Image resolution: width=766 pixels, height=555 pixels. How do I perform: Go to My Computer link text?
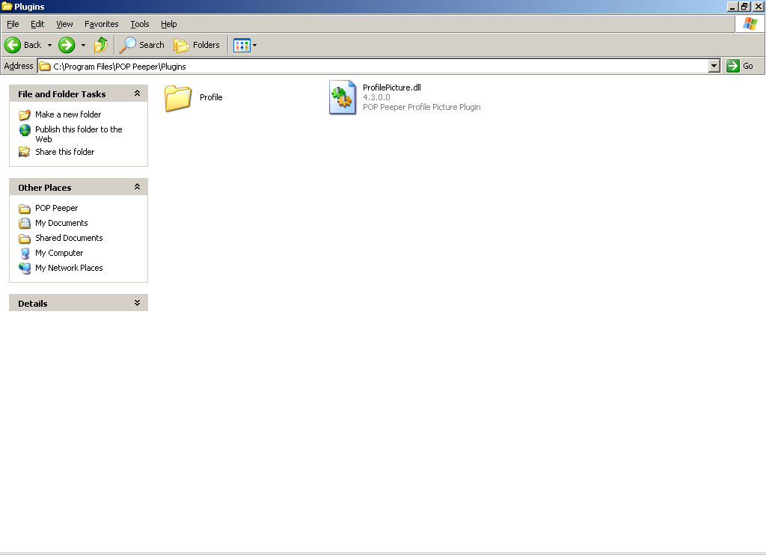pos(59,253)
